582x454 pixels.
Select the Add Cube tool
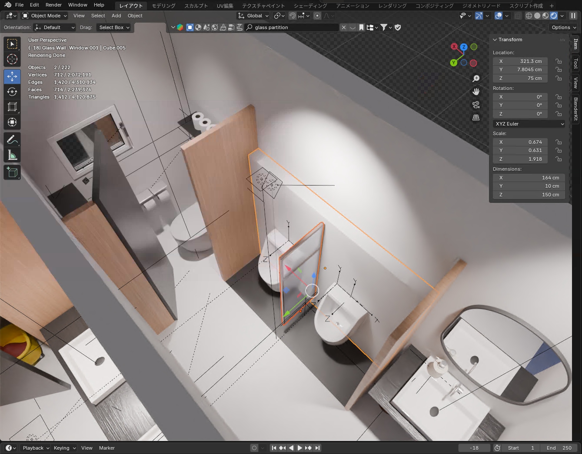(12, 172)
